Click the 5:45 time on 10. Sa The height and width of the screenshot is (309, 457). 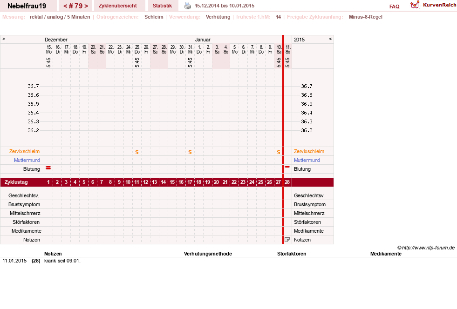click(279, 62)
